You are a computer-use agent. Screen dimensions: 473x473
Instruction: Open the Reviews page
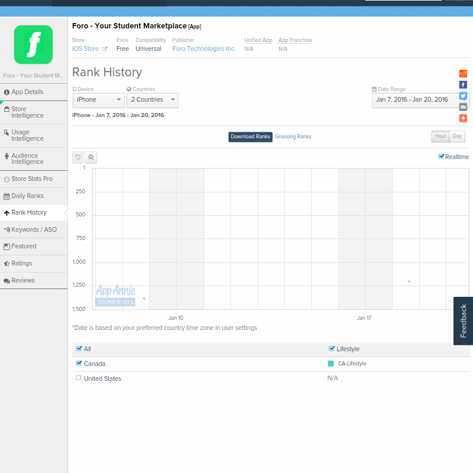(x=34, y=280)
